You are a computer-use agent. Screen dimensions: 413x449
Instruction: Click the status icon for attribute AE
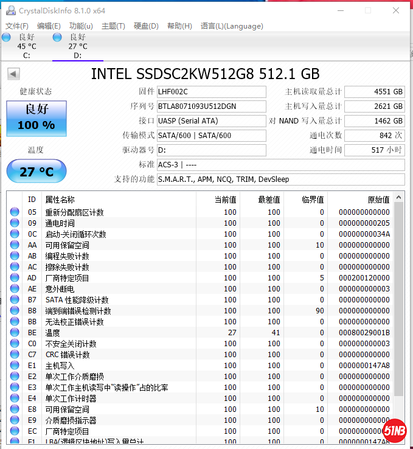point(15,288)
